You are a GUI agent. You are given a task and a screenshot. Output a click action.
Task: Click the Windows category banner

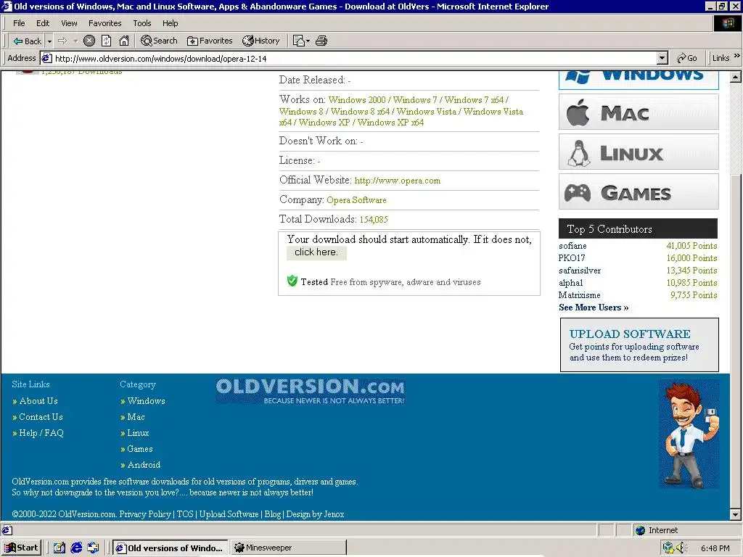tap(639, 80)
